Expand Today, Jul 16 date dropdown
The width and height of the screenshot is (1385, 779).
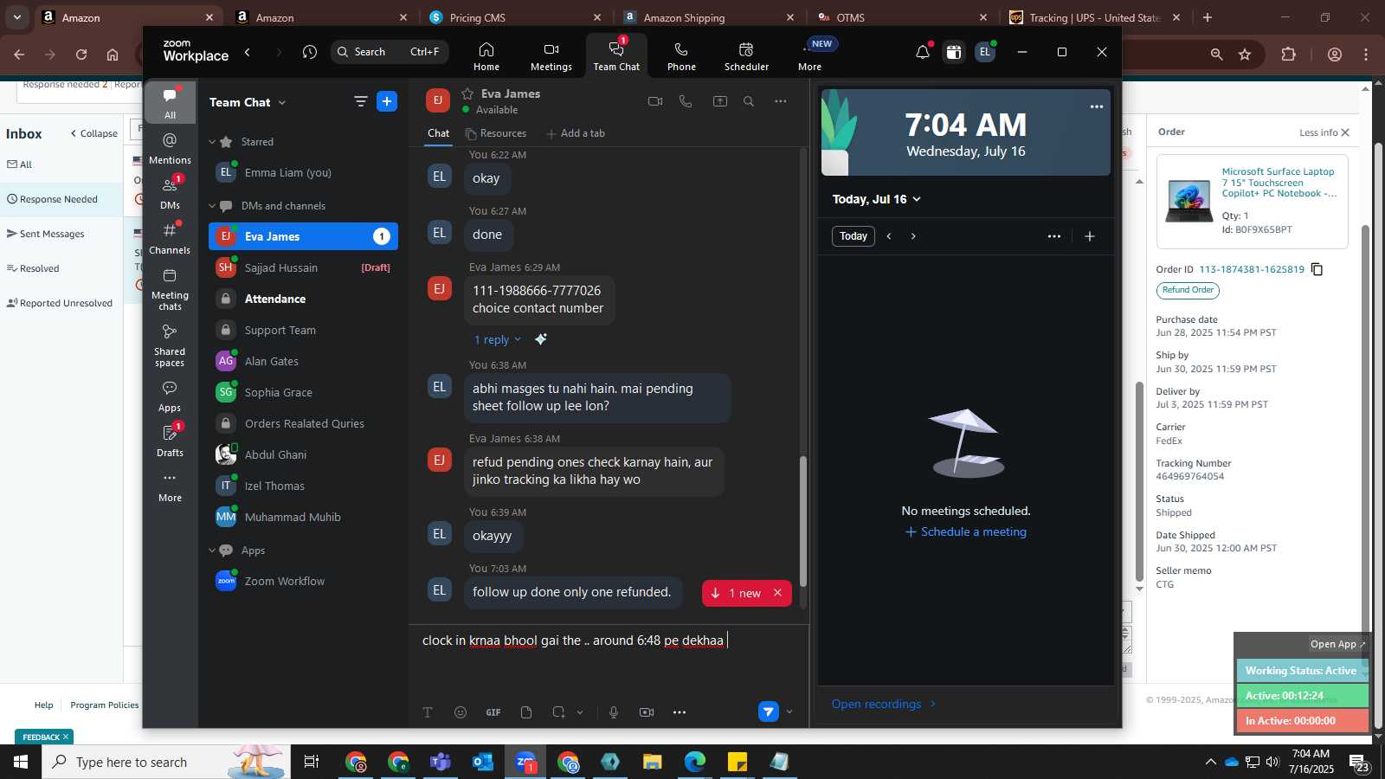pos(877,199)
